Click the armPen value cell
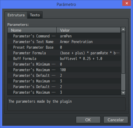This screenshot has height=128, width=133. point(66,36)
